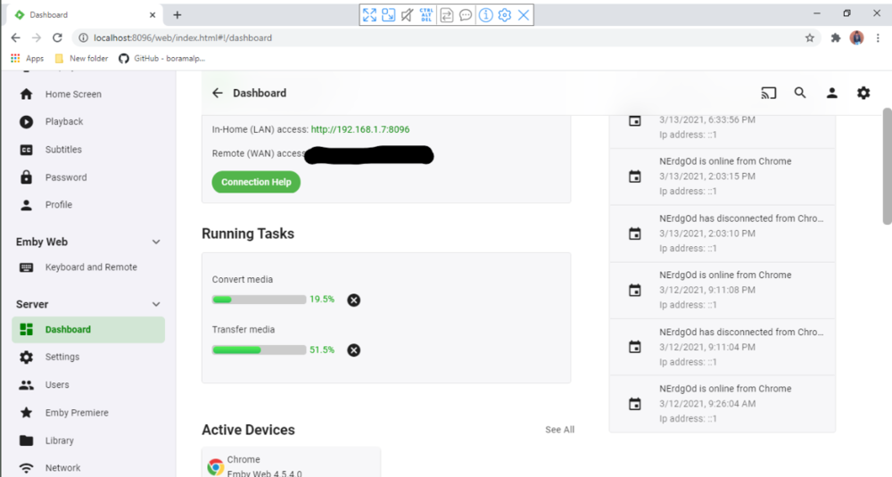Cancel the Transfer media task
Image resolution: width=892 pixels, height=477 pixels.
354,350
